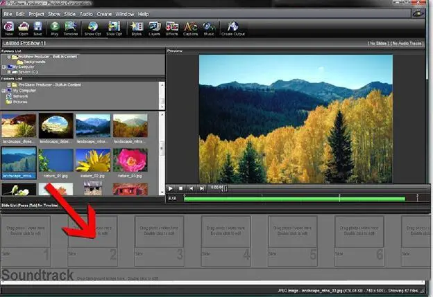
Task: Select nature_01.jpg thumbnail
Action: point(56,160)
